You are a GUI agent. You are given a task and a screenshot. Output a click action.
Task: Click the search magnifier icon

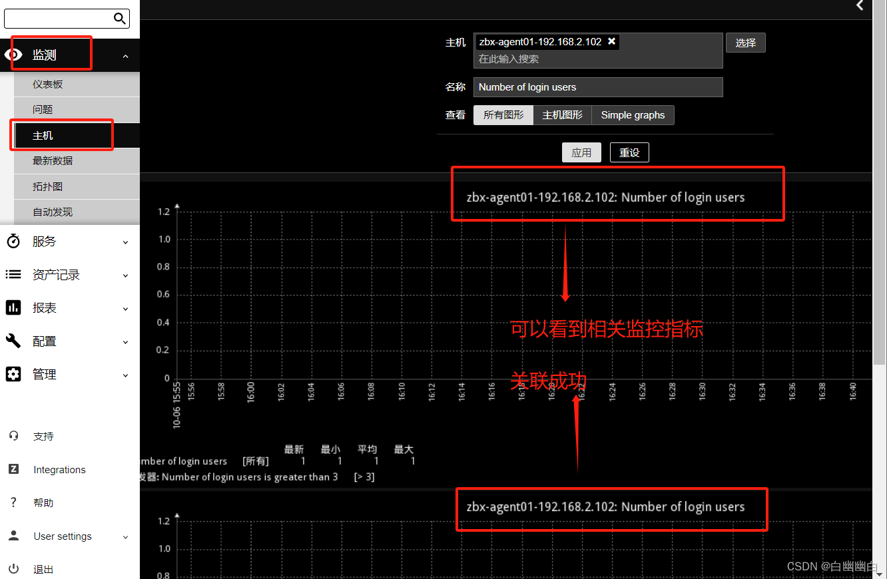[120, 19]
